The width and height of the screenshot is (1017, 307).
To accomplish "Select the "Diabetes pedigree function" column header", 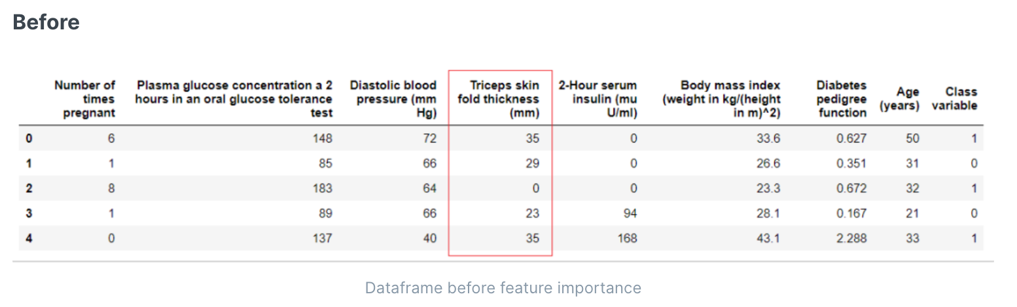I will pyautogui.click(x=841, y=99).
